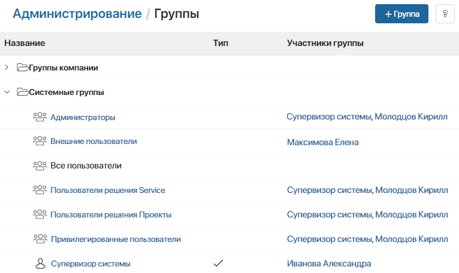
Task: Click the group icon beside Внешние пользователи
Action: (x=40, y=141)
